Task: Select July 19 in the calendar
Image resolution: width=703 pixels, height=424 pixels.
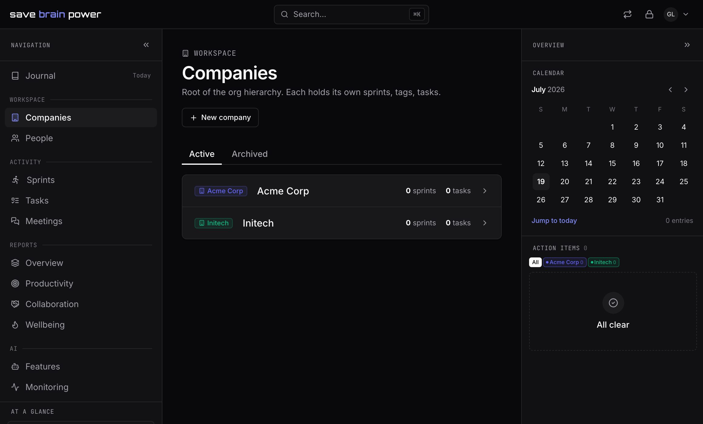Action: click(x=541, y=182)
